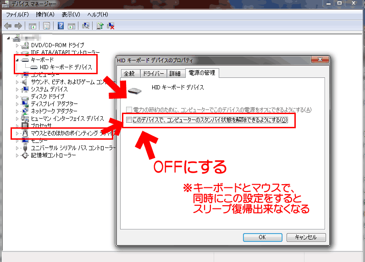Click the Uninstall device red-X icon

pos(111,26)
